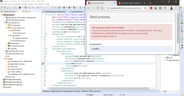Switch to the Overview tab of pom editor
184x96 pixels.
46,91
